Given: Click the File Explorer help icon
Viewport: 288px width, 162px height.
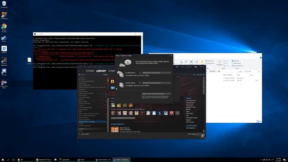Looking at the screenshot, I should (261, 58).
